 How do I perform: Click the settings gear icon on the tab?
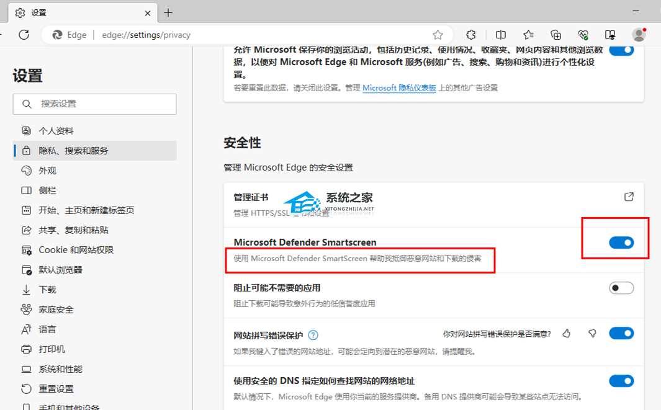click(x=20, y=13)
